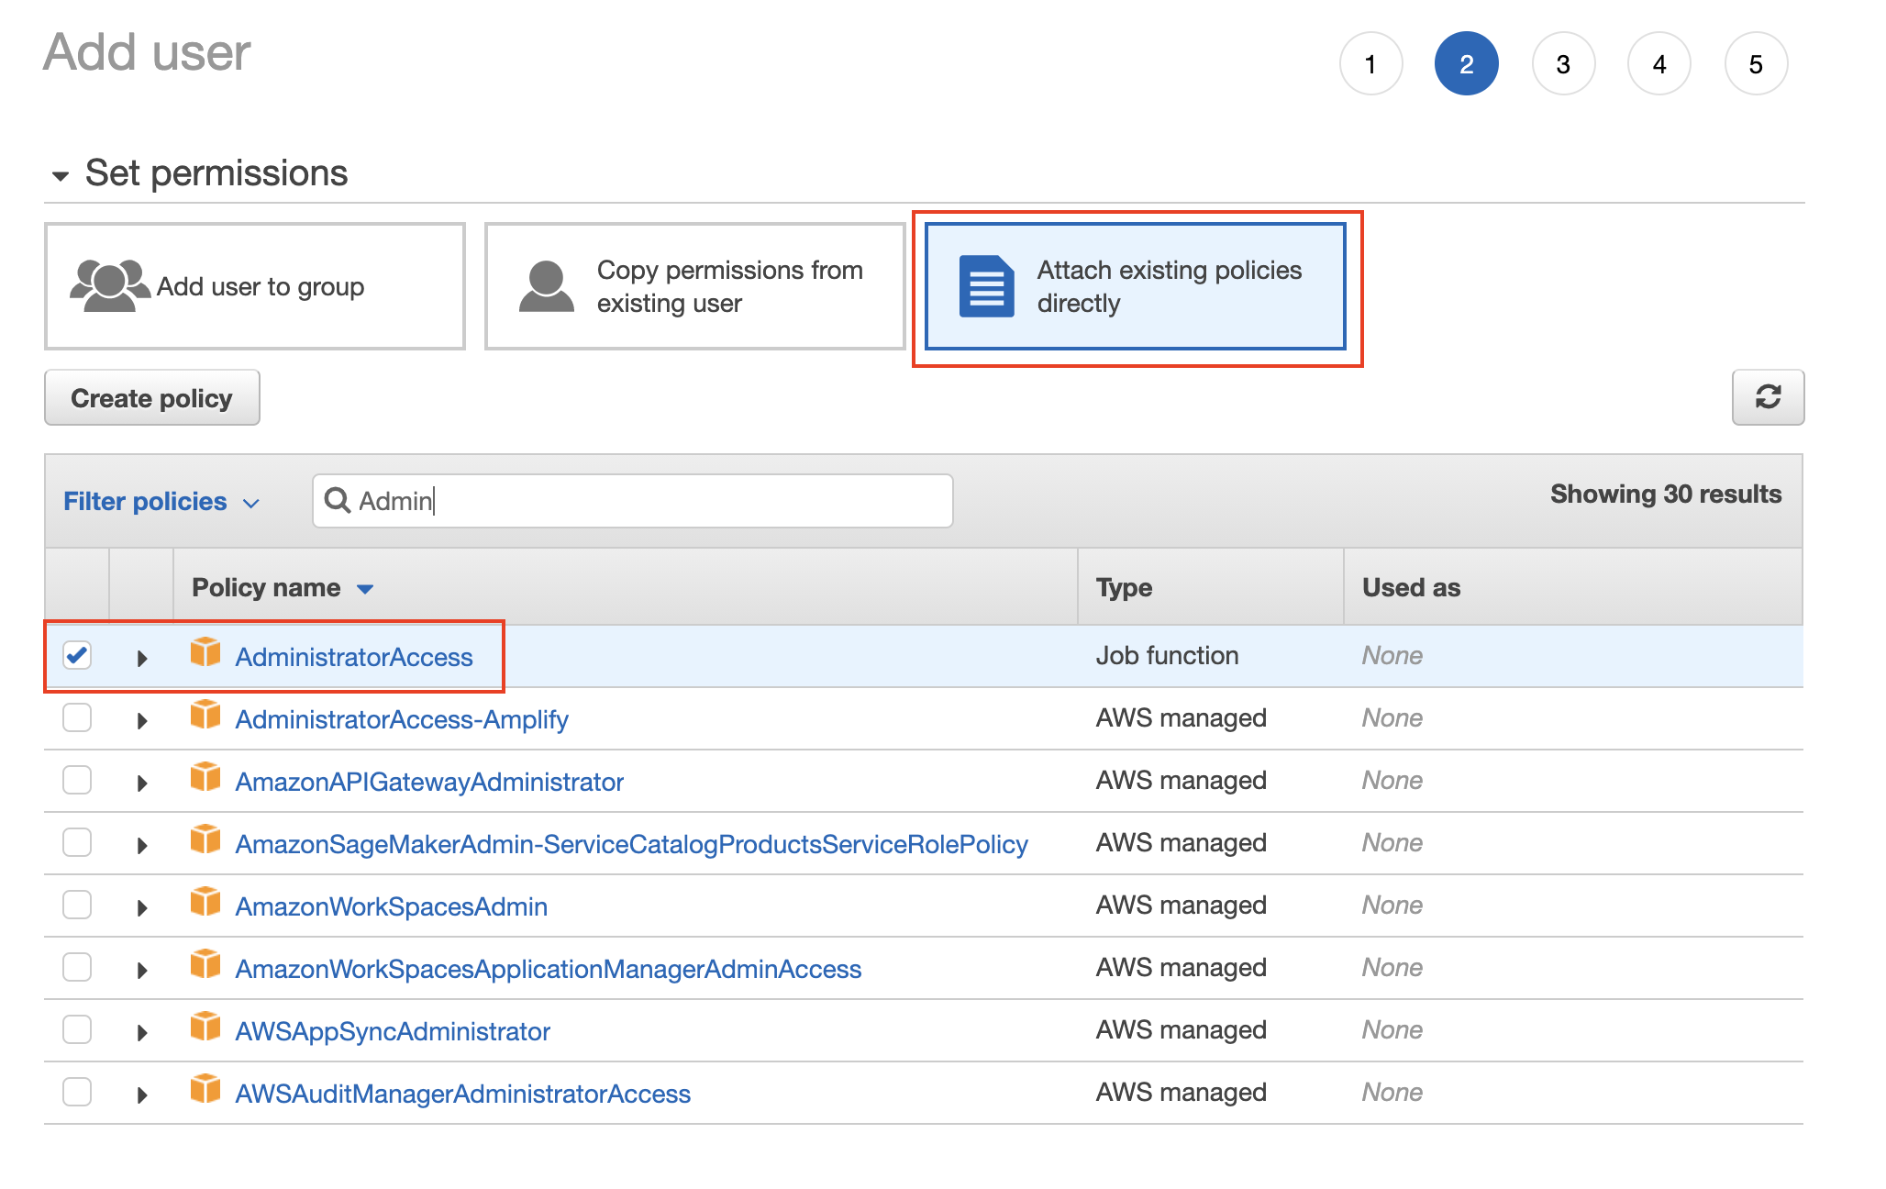Viewport: 1886px width, 1189px height.
Task: Click inside the policy search field
Action: pyautogui.click(x=633, y=501)
